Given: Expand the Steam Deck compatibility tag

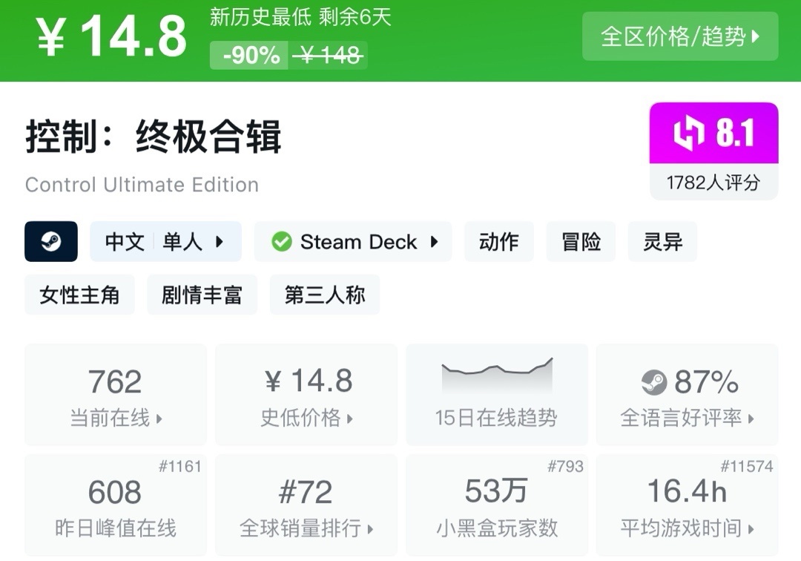Looking at the screenshot, I should tap(353, 242).
